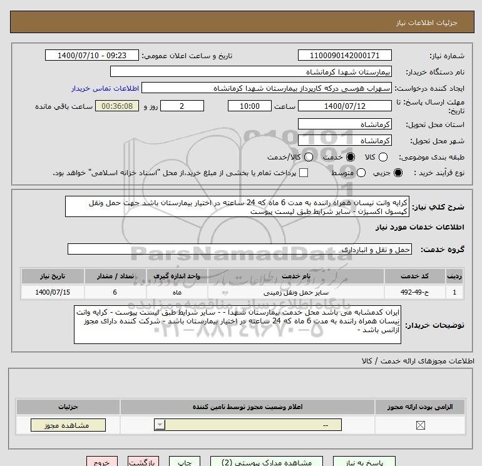The image size is (482, 466).
Task: Click the واحد اندازه گیری column header
Action: [x=177, y=276]
